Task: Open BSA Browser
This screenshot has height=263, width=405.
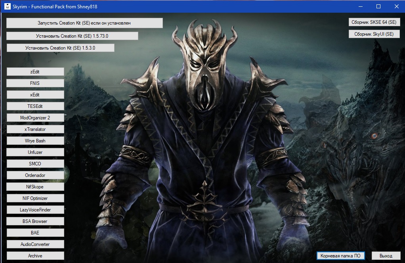Action: [x=35, y=221]
